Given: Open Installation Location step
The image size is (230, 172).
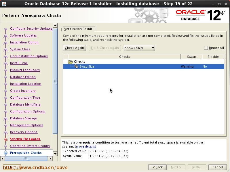Looking at the screenshot, I should coord(26,84).
